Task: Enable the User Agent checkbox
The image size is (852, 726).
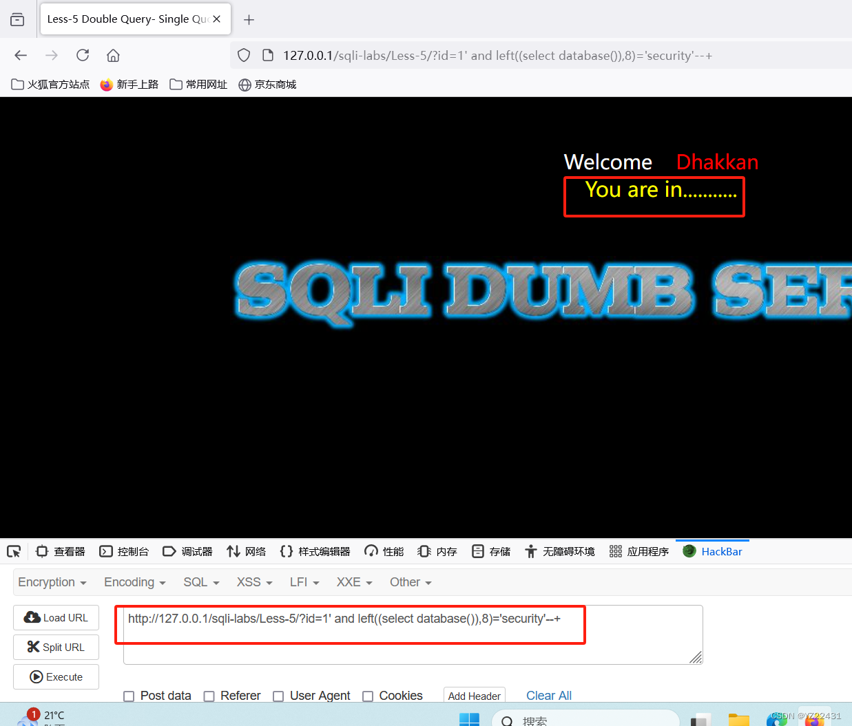Action: pyautogui.click(x=278, y=696)
